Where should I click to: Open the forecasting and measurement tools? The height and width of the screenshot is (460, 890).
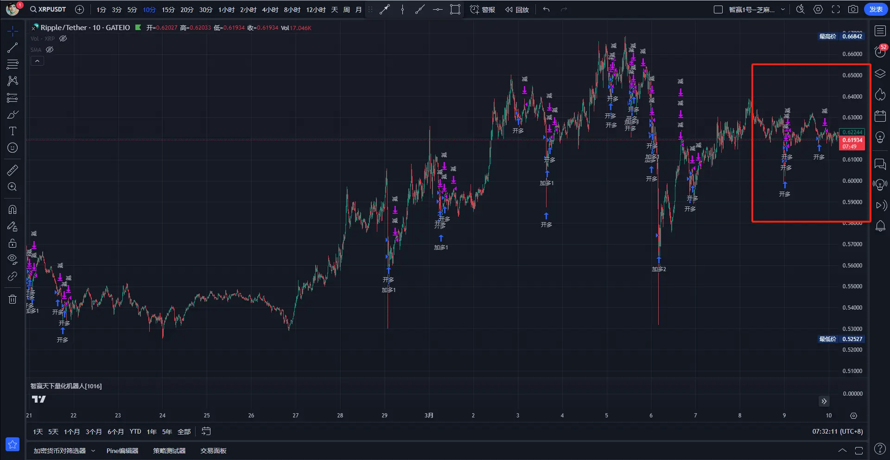(13, 98)
